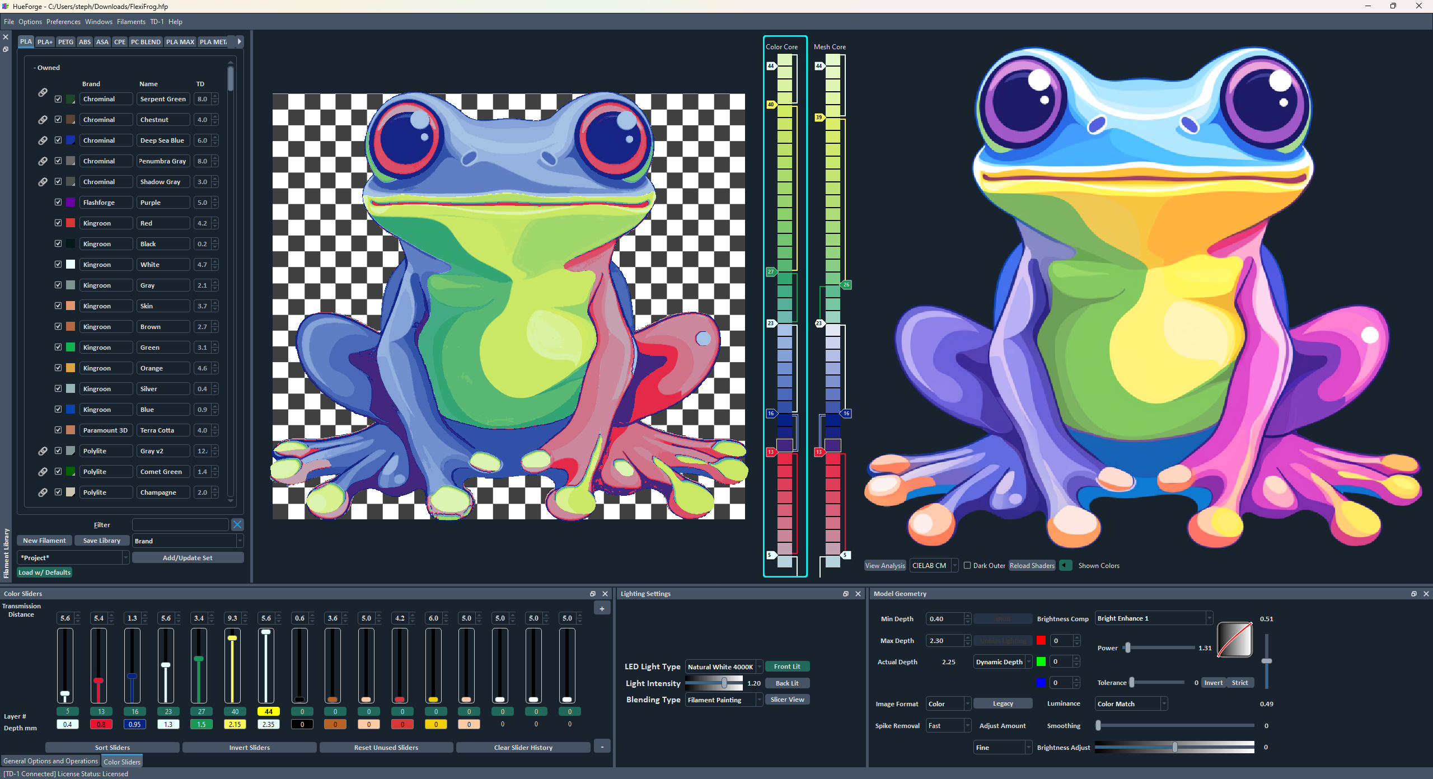The height and width of the screenshot is (779, 1433).
Task: Open the Filaments menu
Action: (x=131, y=22)
